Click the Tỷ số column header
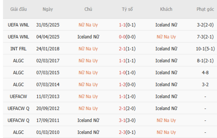 (127, 9)
